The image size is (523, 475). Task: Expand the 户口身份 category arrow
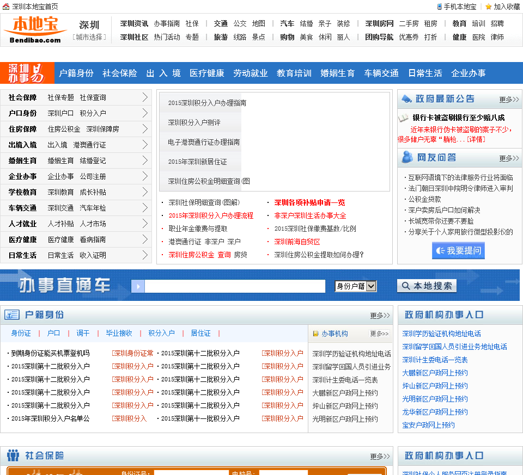click(145, 113)
